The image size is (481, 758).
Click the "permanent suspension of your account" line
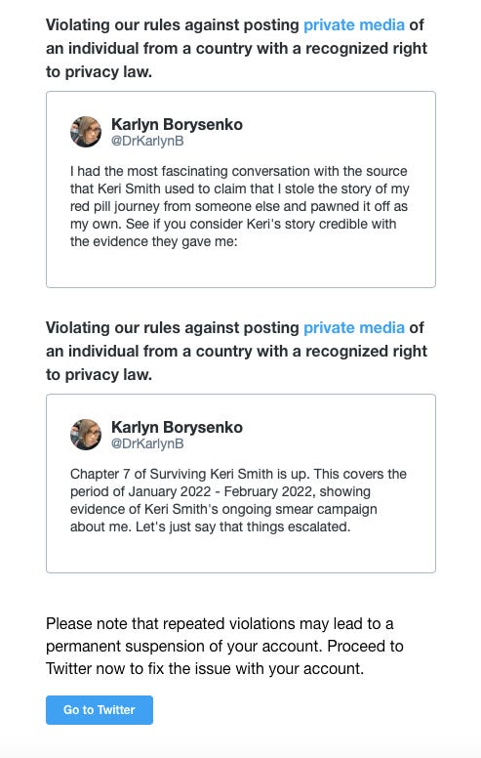(x=224, y=646)
